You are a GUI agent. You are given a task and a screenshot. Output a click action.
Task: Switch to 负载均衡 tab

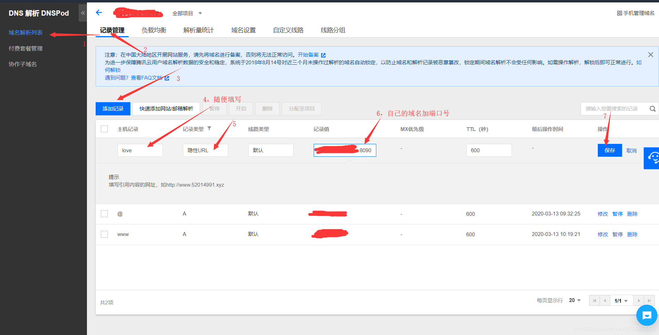coord(154,30)
